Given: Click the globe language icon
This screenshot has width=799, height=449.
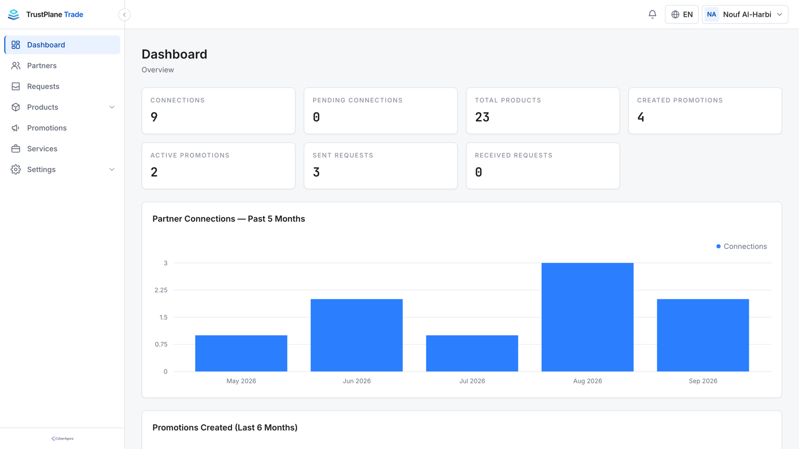Looking at the screenshot, I should pyautogui.click(x=675, y=15).
